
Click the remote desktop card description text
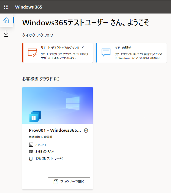click(x=64, y=56)
